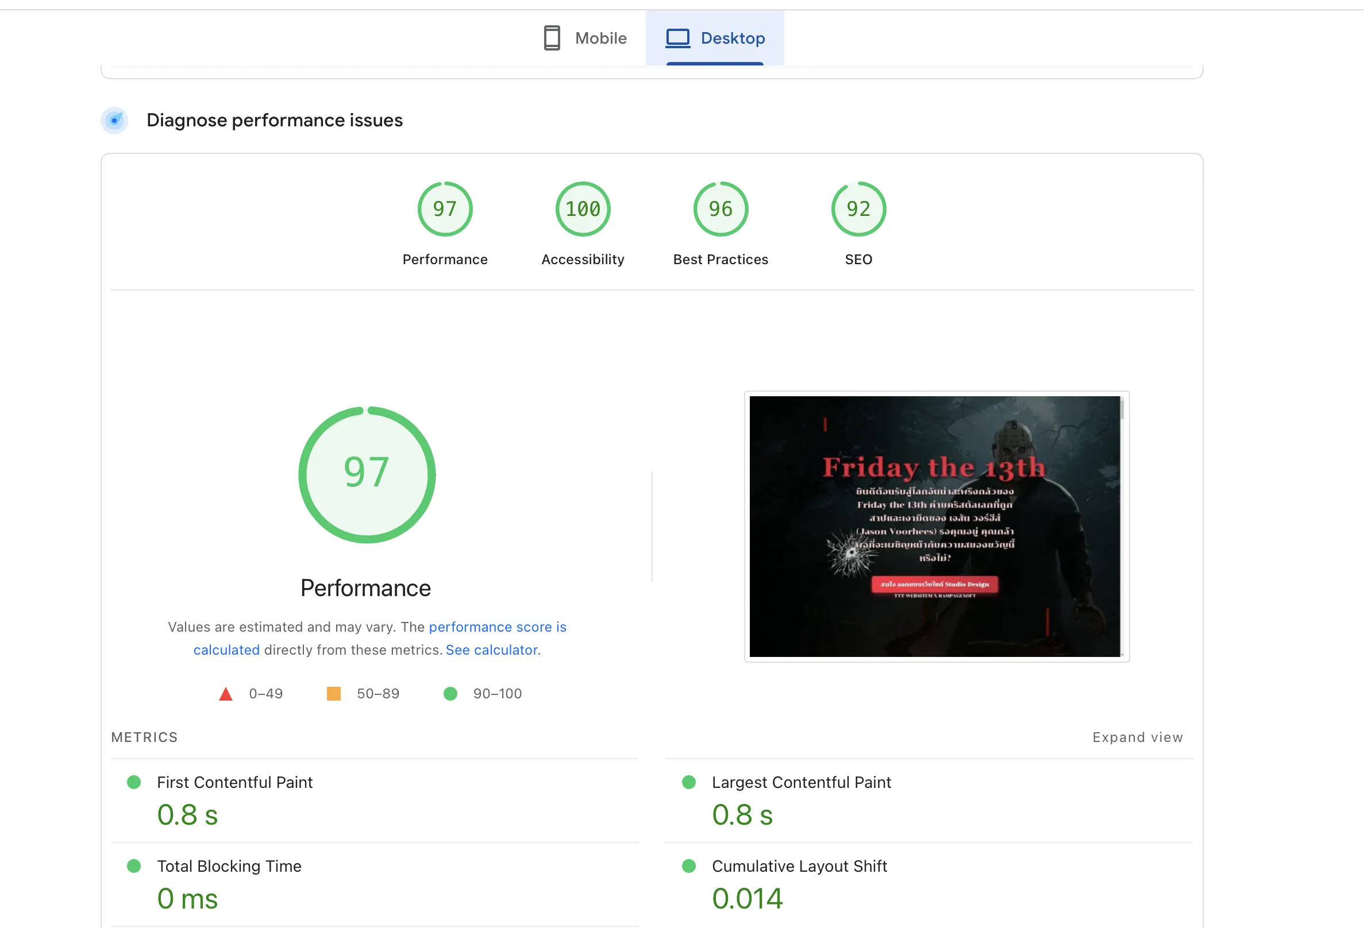The image size is (1364, 928).
Task: Open the See calculator link
Action: coord(491,650)
